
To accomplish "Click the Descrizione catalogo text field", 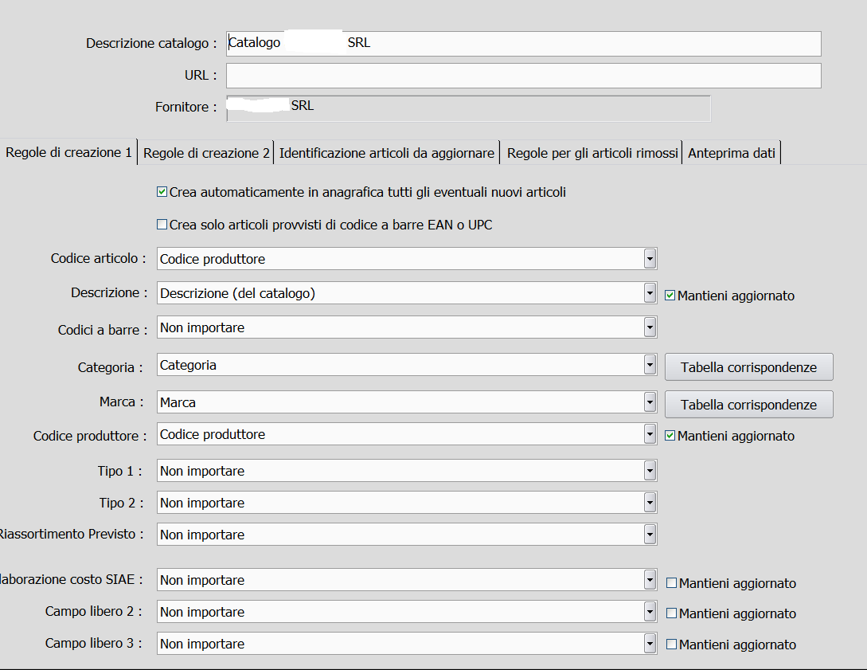I will tap(524, 44).
